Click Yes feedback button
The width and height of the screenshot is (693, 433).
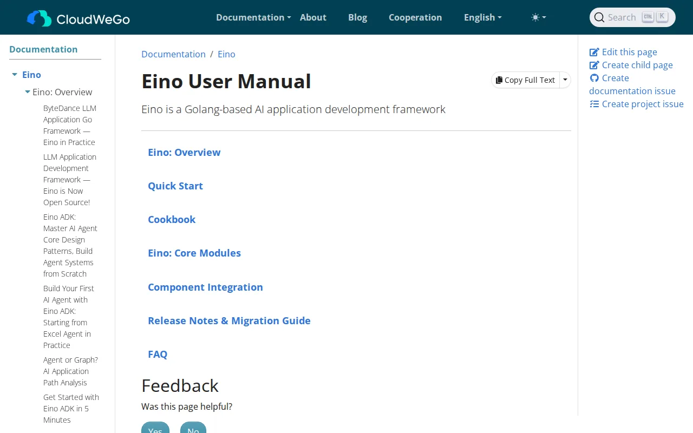(155, 428)
